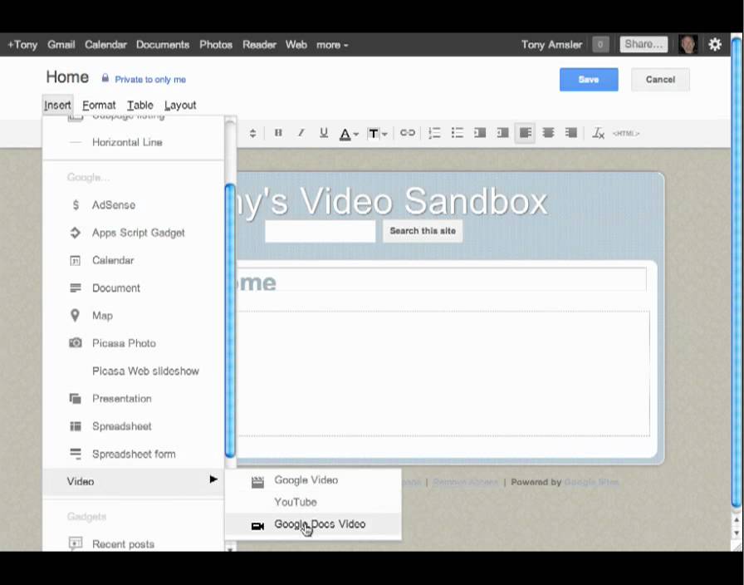
Task: Click the Search this site button
Action: click(423, 231)
